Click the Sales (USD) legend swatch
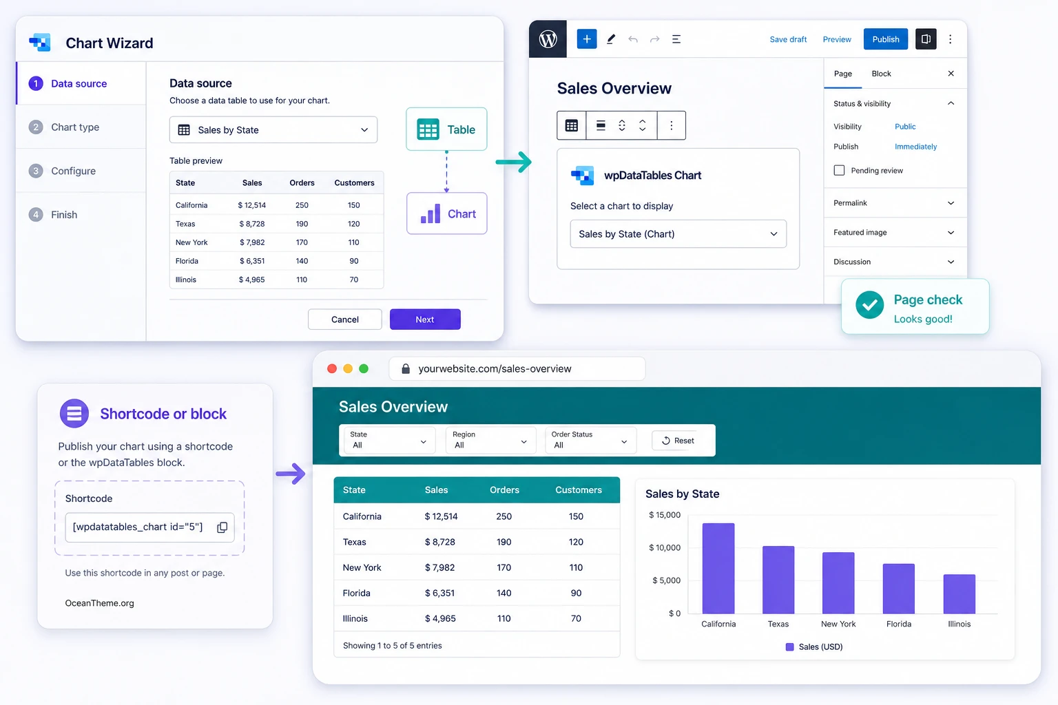The width and height of the screenshot is (1058, 705). click(x=790, y=647)
